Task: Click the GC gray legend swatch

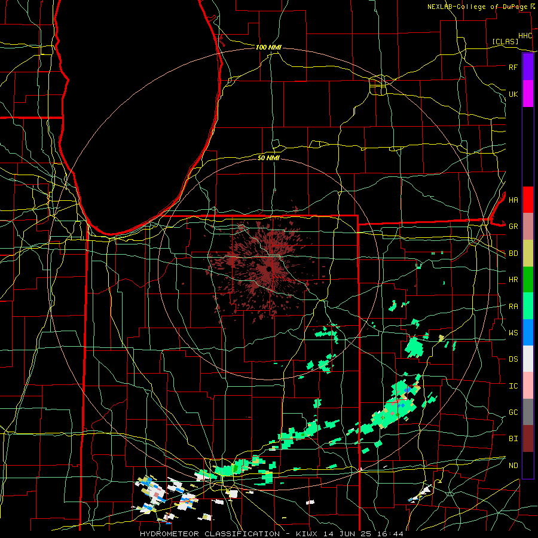Action: (528, 412)
